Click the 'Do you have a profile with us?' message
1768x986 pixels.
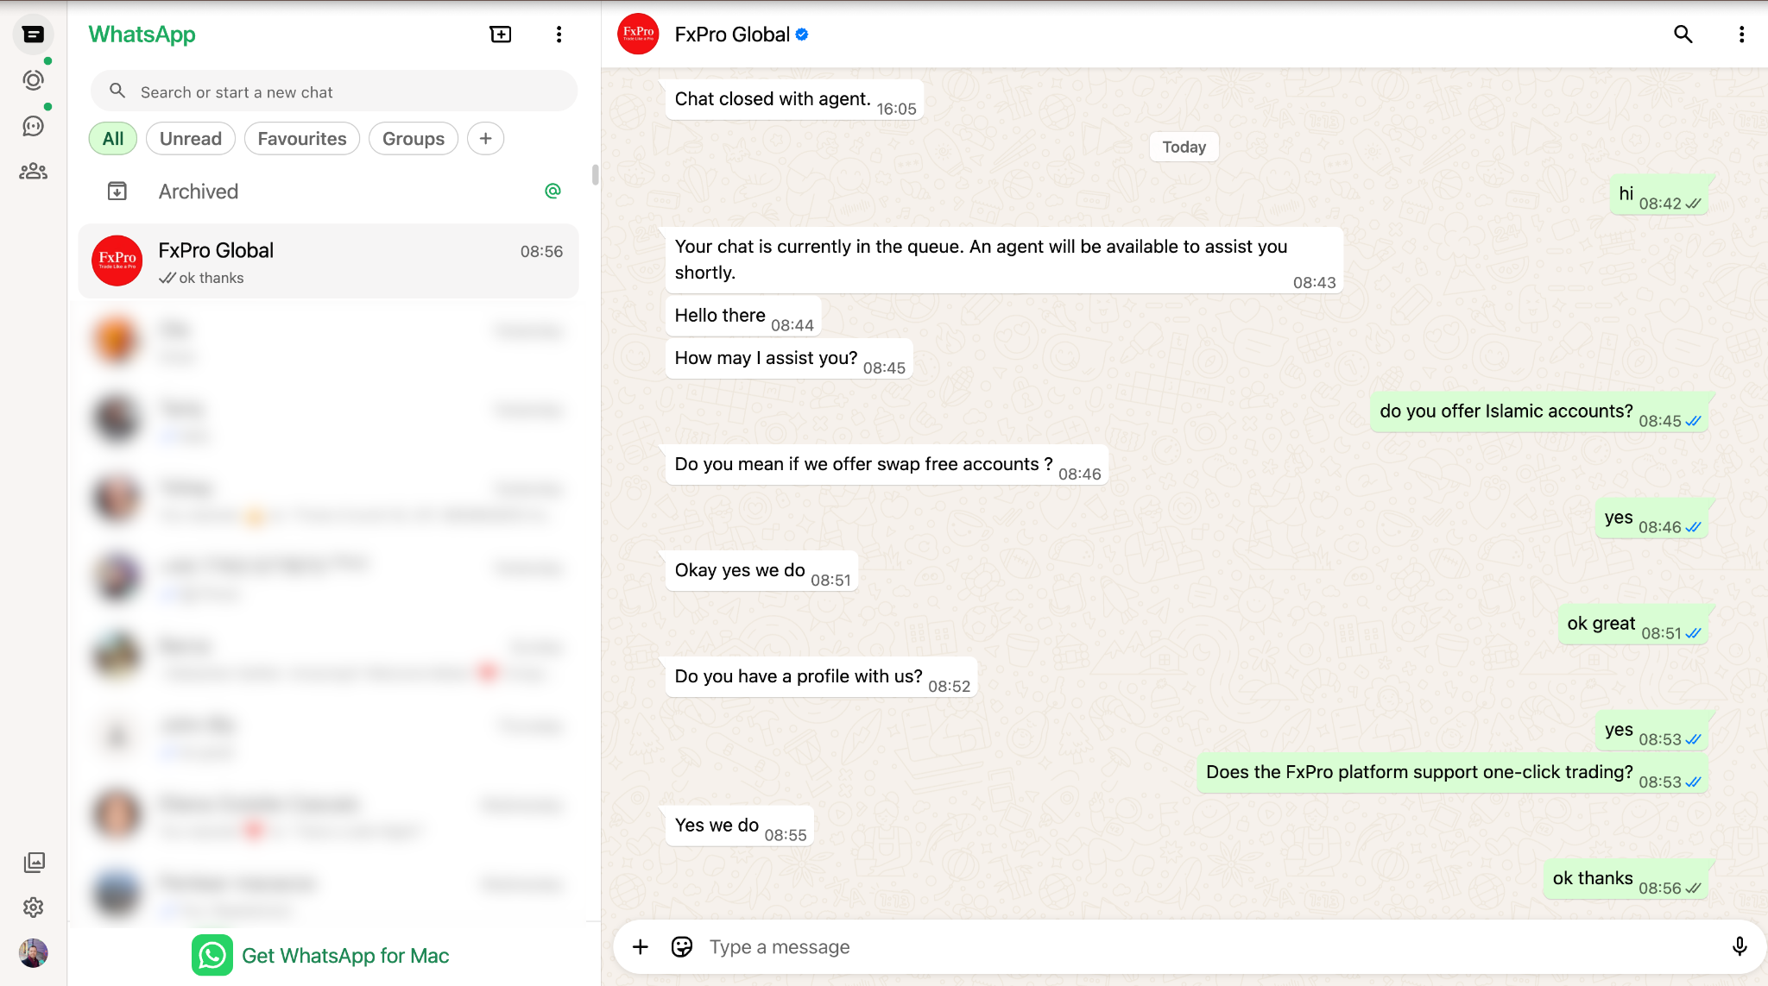(x=821, y=677)
